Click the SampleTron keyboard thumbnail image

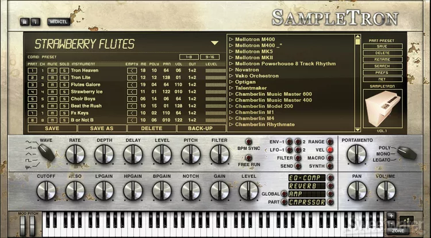385,110
